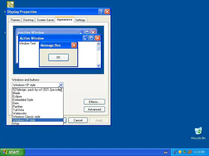Switch to the Desktop tab

click(x=28, y=20)
